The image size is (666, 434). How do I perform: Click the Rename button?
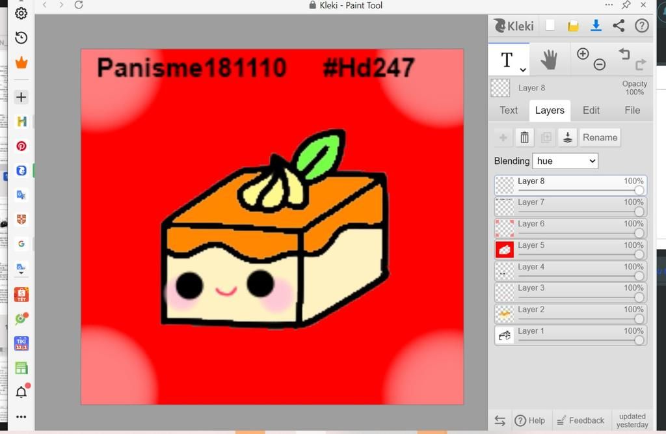tap(600, 138)
